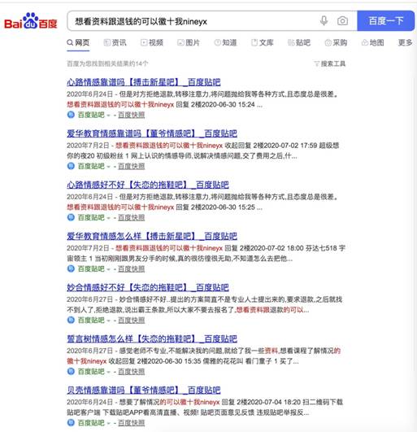Open 百度快照 link of the third result
This screenshot has height=432, width=417.
coord(132,218)
